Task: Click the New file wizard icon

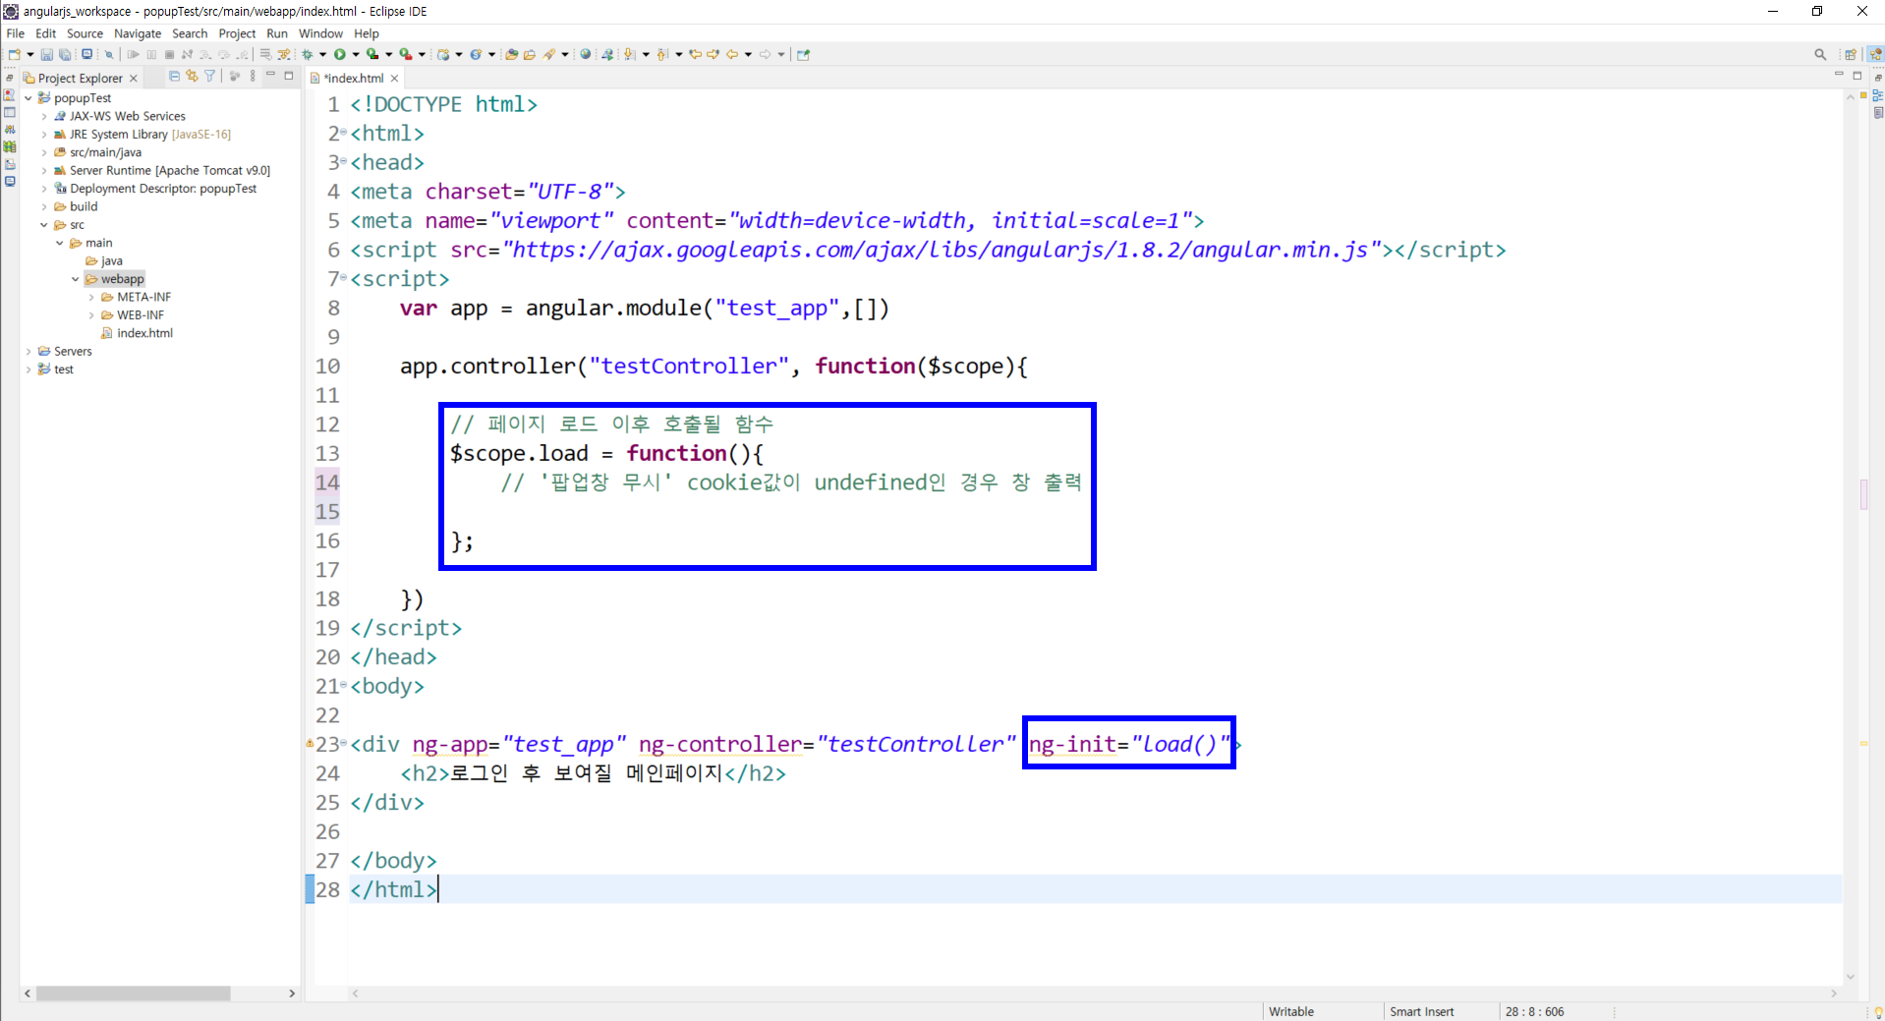Action: [x=15, y=54]
